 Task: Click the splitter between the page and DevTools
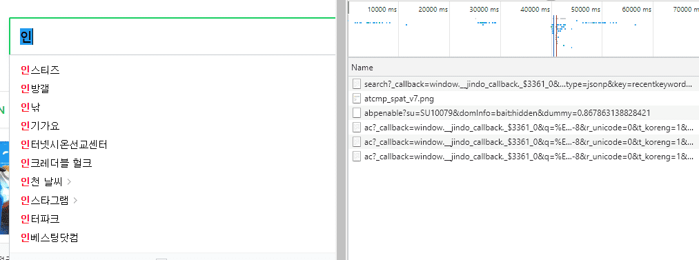point(342,130)
